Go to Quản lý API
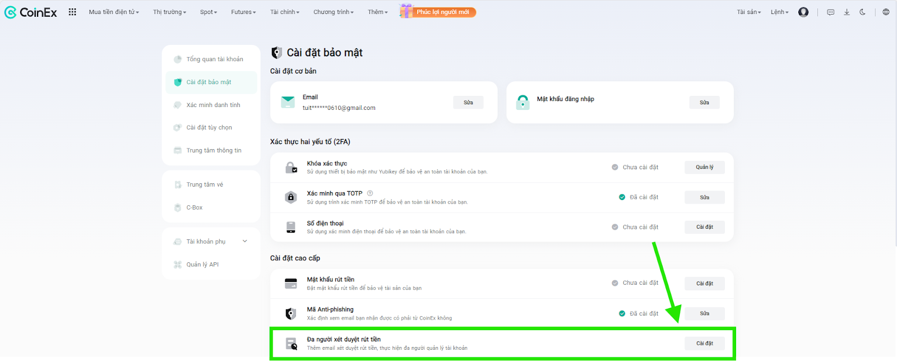Screen dimensions: 897x361 pyautogui.click(x=202, y=265)
